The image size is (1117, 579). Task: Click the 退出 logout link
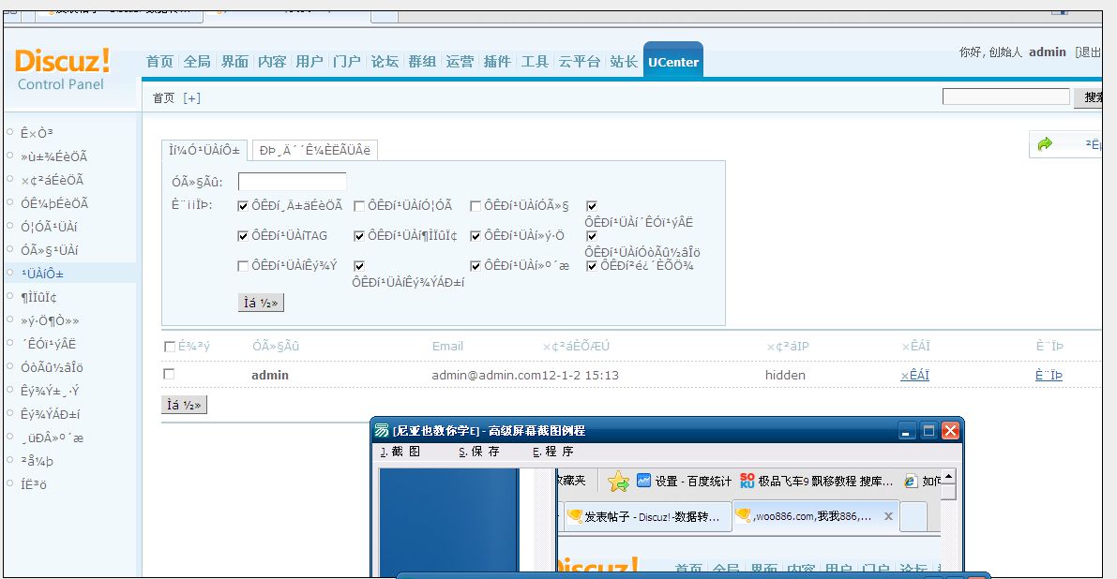click(x=1089, y=52)
